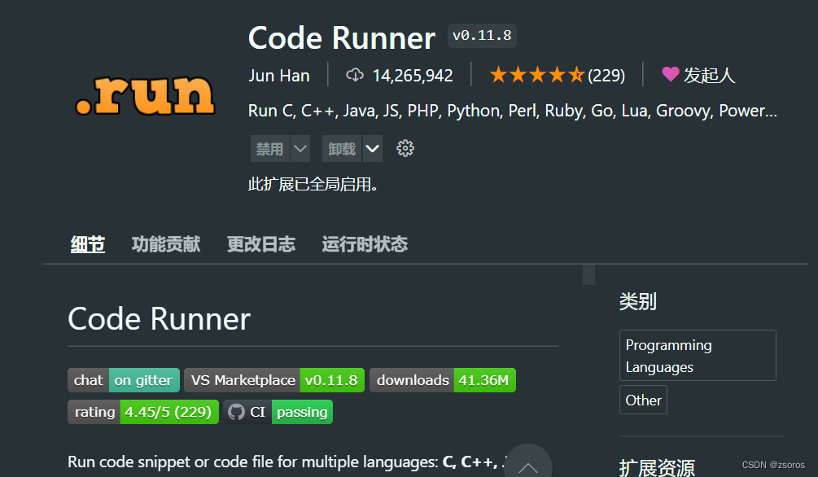Image resolution: width=818 pixels, height=477 pixels.
Task: Click the (229) rating count
Action: coord(606,76)
